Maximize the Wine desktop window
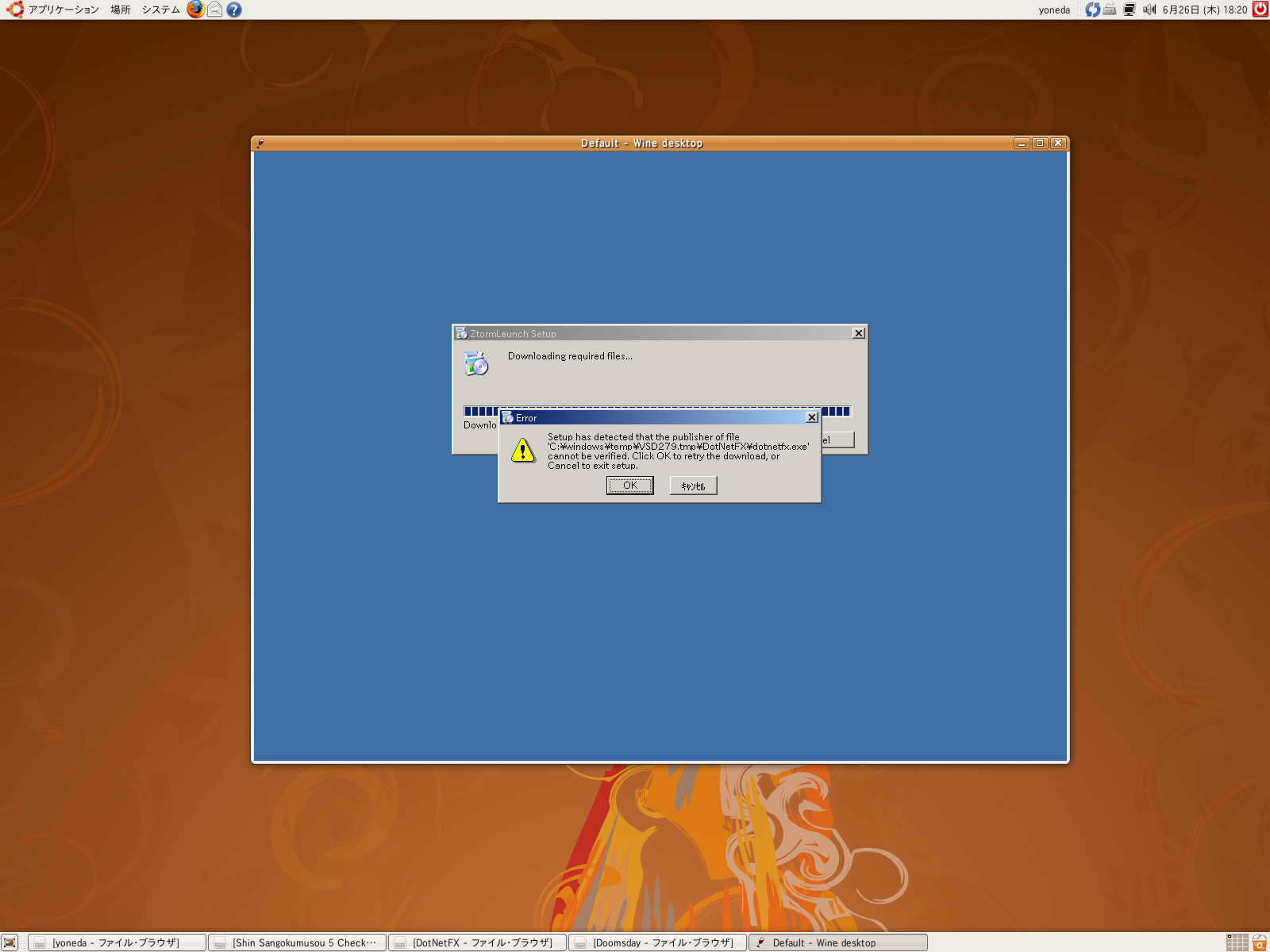1270x952 pixels. point(1039,144)
